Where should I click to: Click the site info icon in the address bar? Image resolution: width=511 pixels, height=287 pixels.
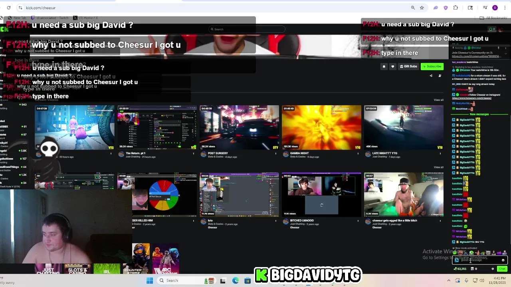(20, 8)
